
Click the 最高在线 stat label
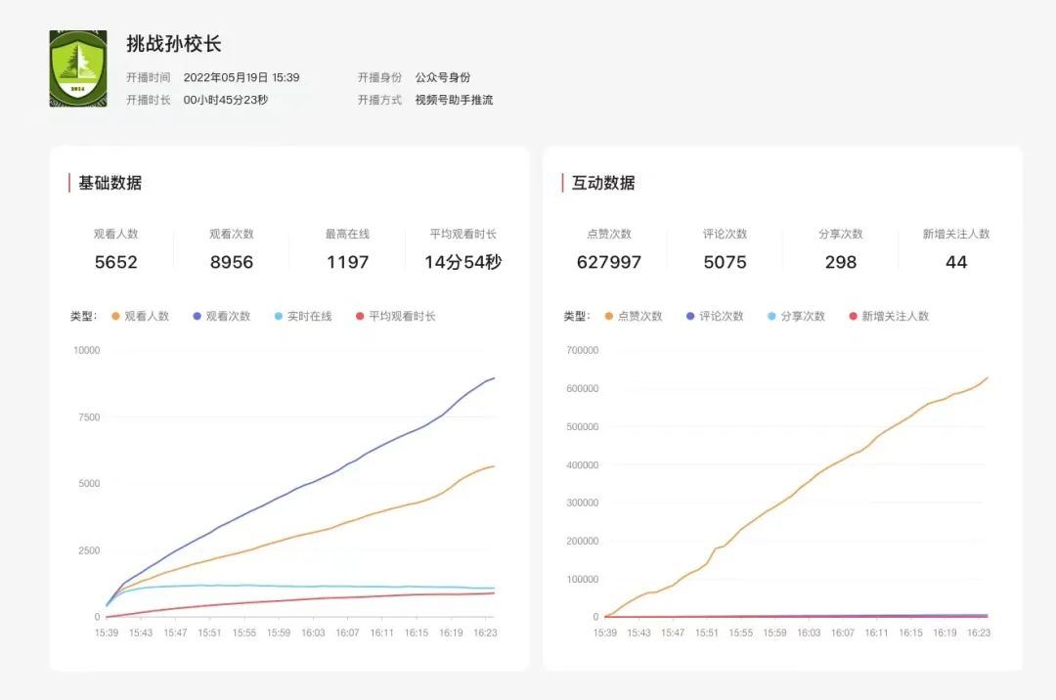click(347, 235)
